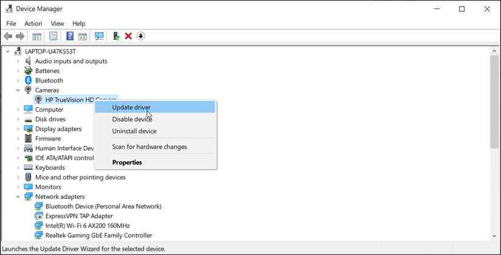
Task: Click the Show/Hide Action Pane toolbar icon
Action: click(83, 36)
